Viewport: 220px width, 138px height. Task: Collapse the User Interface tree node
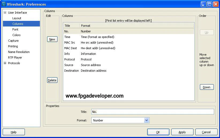pos(5,13)
